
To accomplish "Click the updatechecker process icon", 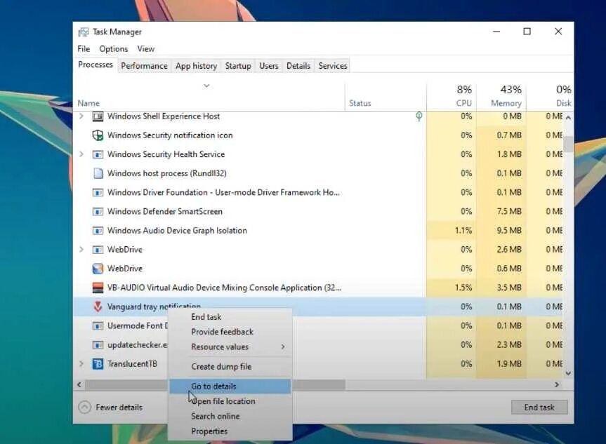I will [98, 345].
